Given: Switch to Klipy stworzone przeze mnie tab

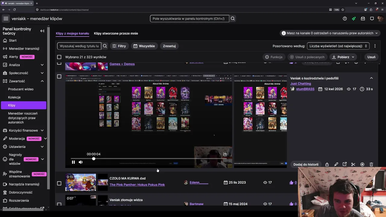Looking at the screenshot, I should tap(116, 33).
